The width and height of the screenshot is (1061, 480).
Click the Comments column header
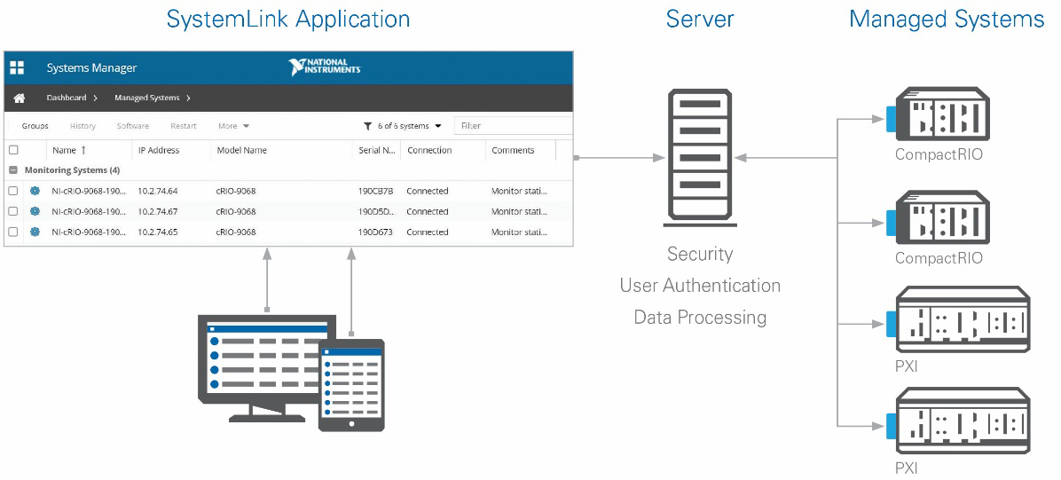tap(513, 150)
